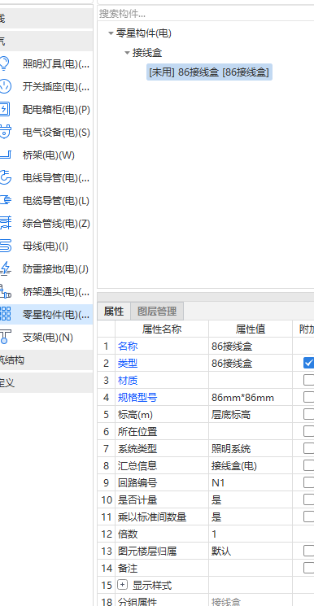
Task: Click the 属性名称 column header
Action: [162, 329]
